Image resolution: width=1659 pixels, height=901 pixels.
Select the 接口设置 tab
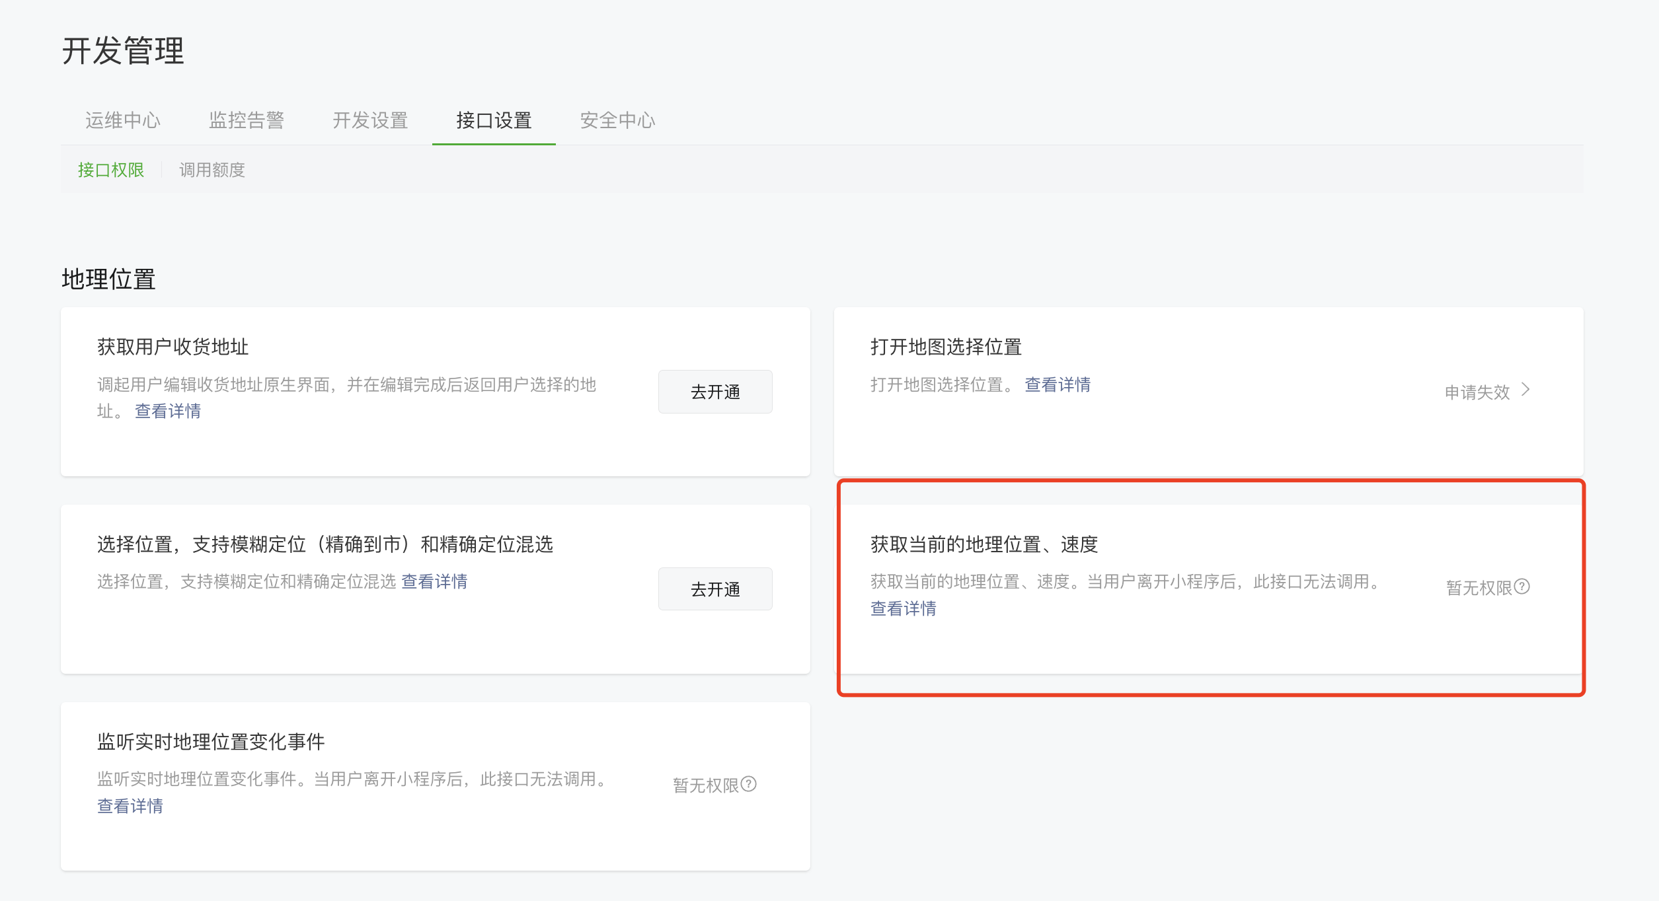(x=494, y=120)
